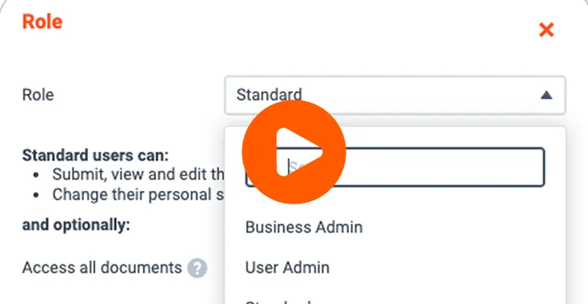Click the orange play button overlay

point(294,152)
